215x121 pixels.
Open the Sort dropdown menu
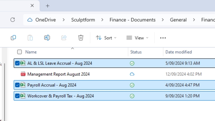click(x=106, y=38)
